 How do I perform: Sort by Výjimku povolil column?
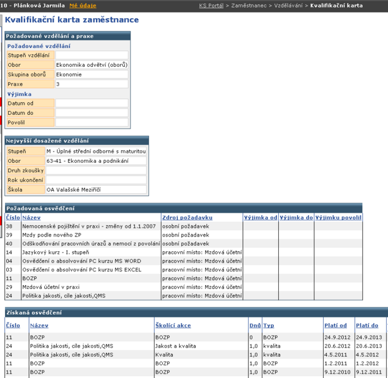coord(338,217)
